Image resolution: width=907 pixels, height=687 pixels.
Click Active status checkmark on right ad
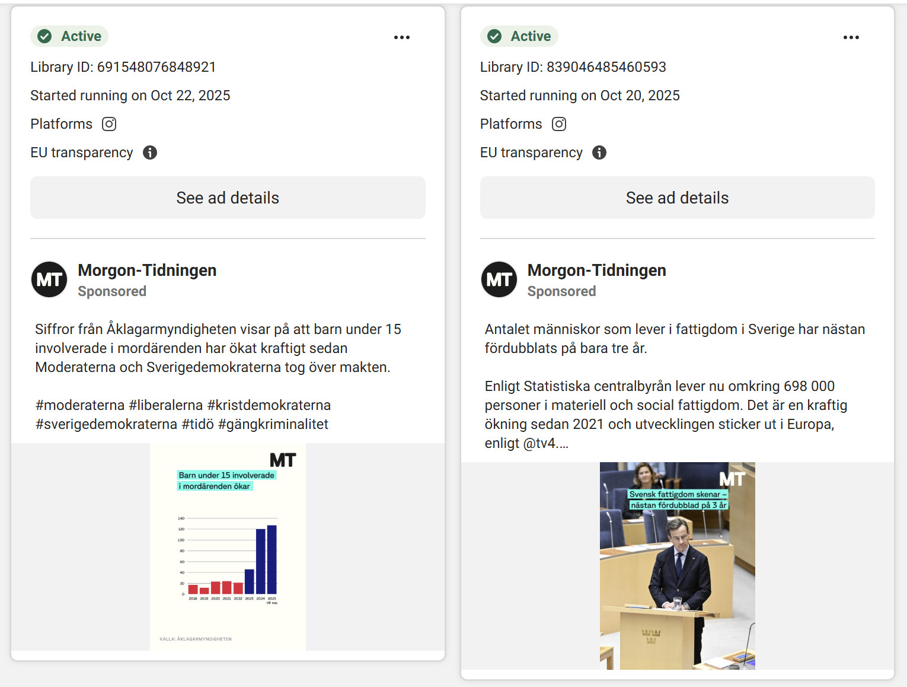coord(494,37)
